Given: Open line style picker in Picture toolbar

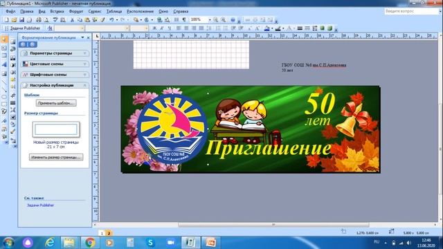Looking at the screenshot, I should coord(12,103).
